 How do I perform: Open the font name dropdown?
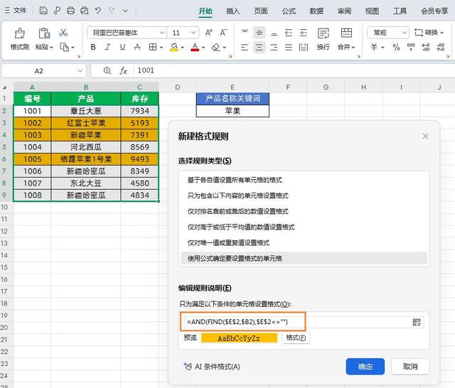[x=162, y=33]
